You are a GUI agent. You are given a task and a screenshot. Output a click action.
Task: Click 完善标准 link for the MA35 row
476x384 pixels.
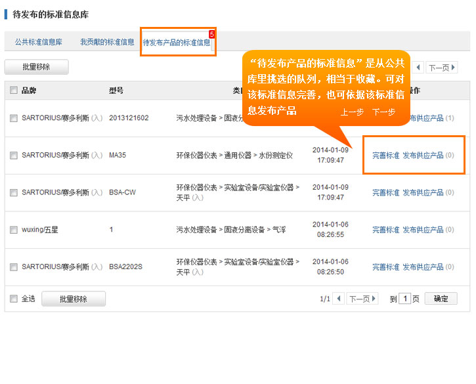click(x=385, y=156)
